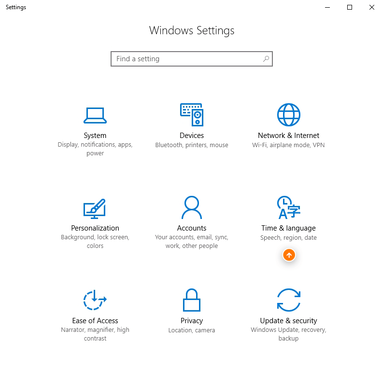This screenshot has height=369, width=382.
Task: Open the Accounts person icon
Action: 192,207
